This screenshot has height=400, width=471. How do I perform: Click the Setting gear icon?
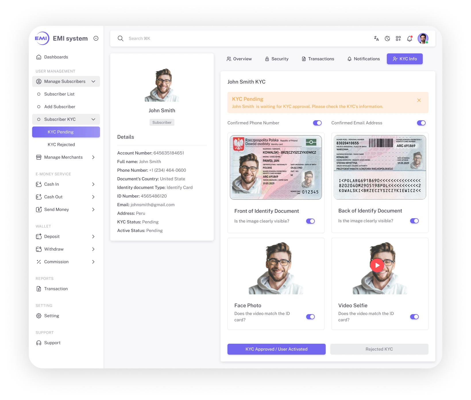coord(39,316)
